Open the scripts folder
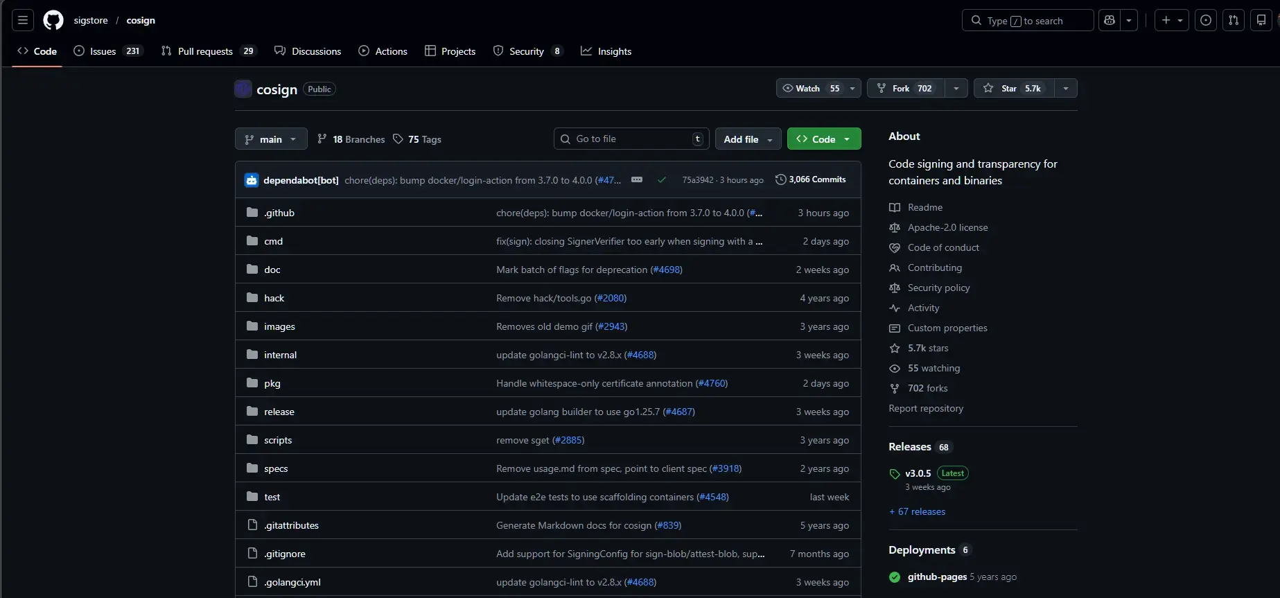1280x598 pixels. (x=278, y=440)
